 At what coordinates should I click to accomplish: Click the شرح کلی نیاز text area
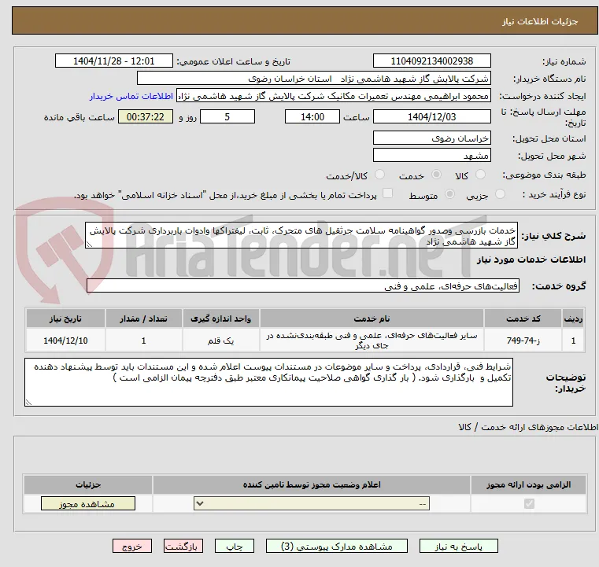coord(301,236)
